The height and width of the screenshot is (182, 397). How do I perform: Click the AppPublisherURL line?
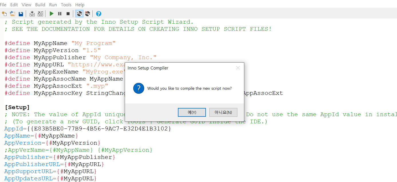pos(54,164)
